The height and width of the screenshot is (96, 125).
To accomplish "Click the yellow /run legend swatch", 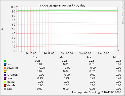I will (5, 71).
